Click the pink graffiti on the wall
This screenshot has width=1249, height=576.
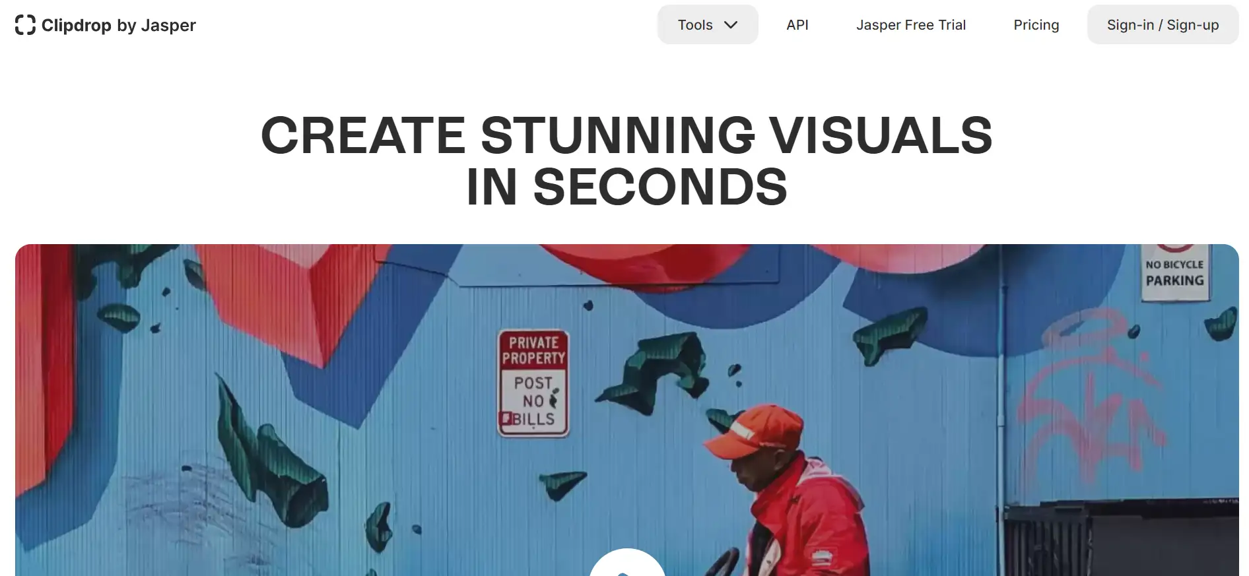click(x=1089, y=402)
